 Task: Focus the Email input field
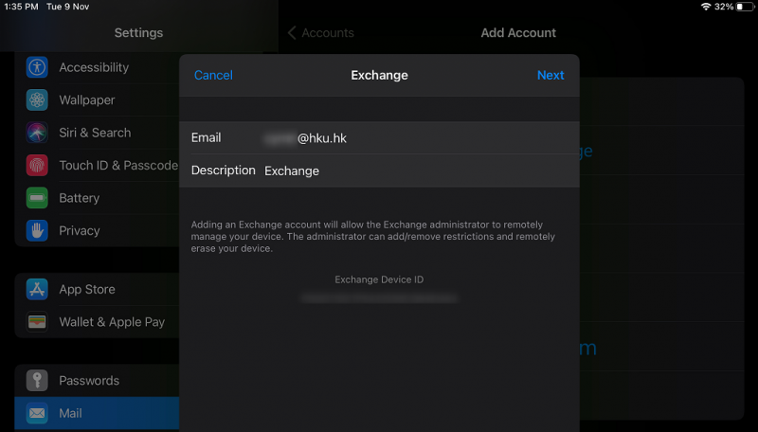pos(379,137)
